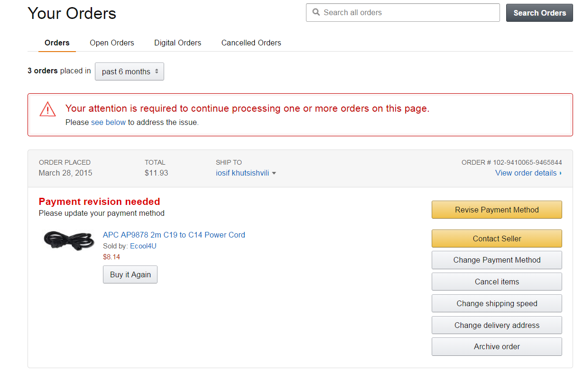The height and width of the screenshot is (371, 574).
Task: Select the Orders tab
Action: pyautogui.click(x=57, y=43)
